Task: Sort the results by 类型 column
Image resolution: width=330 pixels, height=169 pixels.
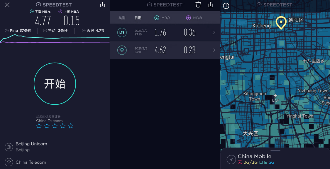Action: pos(122,18)
